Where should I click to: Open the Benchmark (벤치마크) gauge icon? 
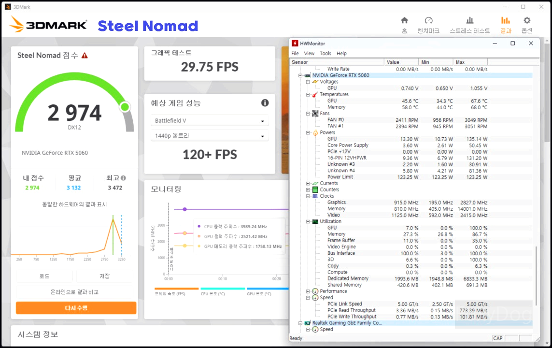[428, 20]
